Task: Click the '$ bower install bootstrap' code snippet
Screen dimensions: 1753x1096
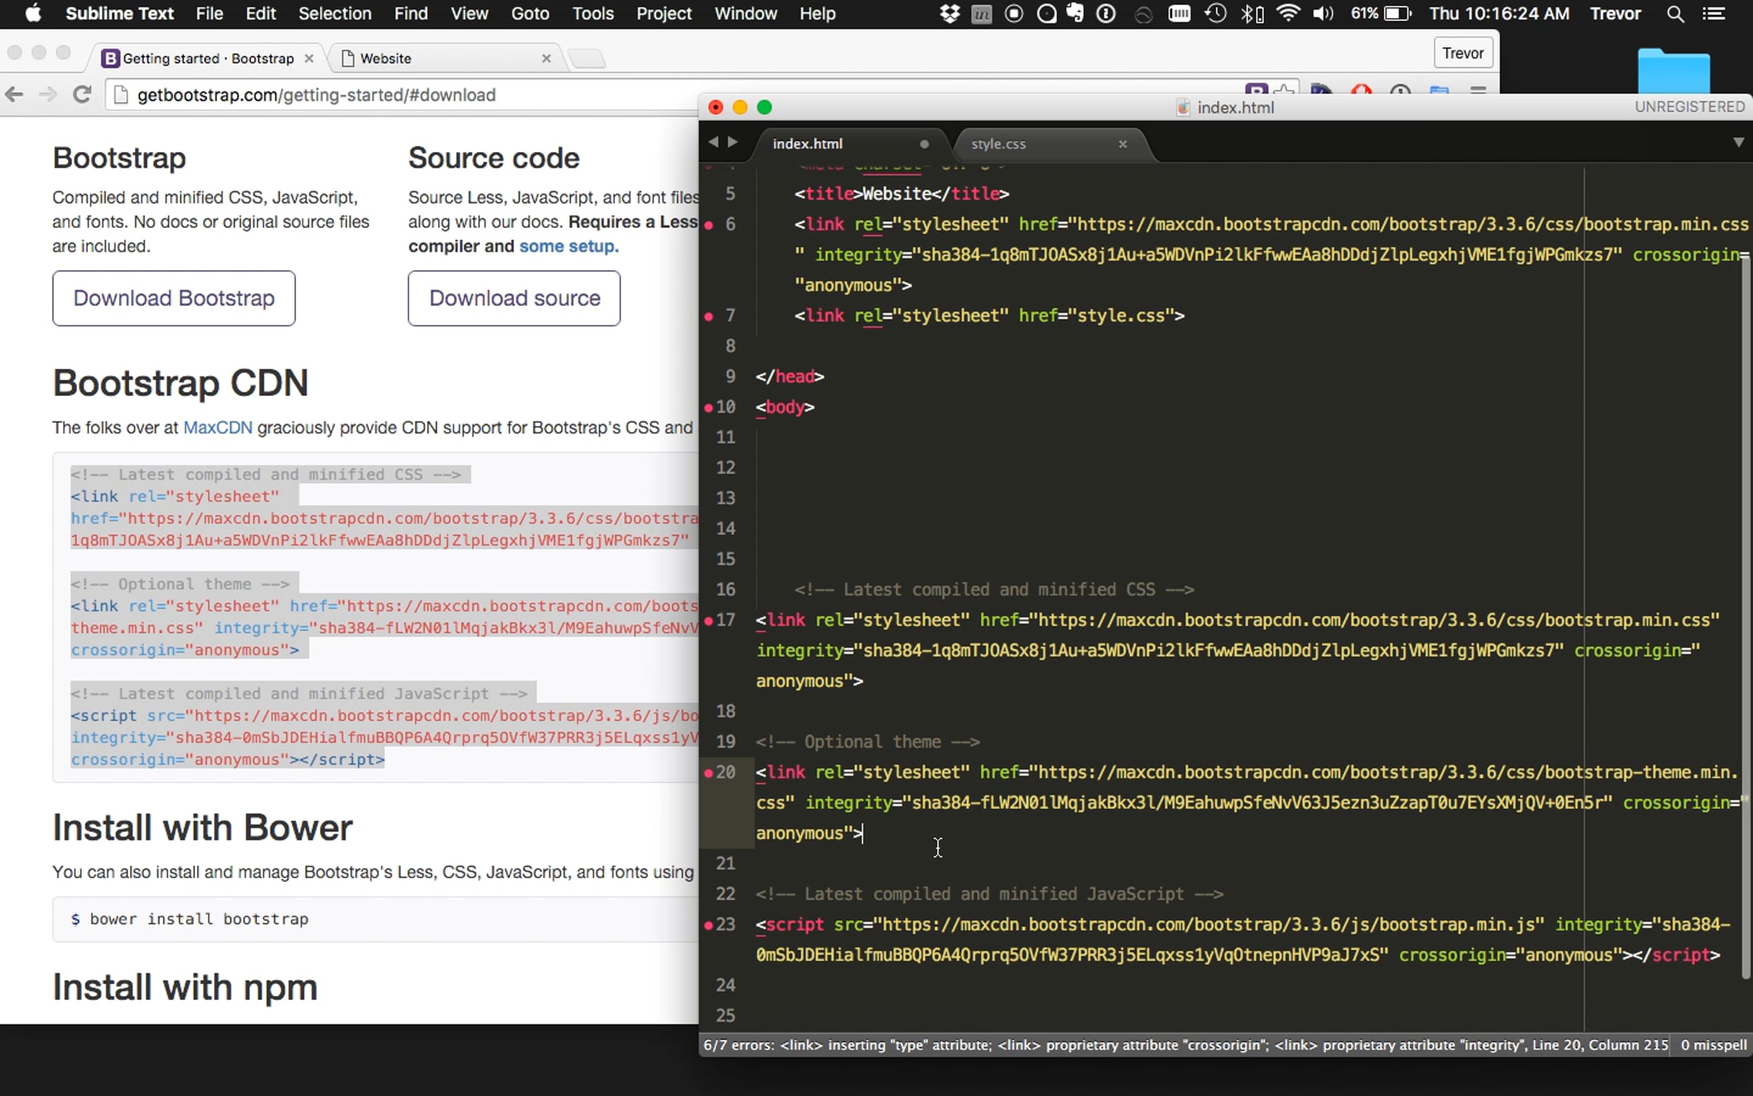Action: [x=190, y=919]
